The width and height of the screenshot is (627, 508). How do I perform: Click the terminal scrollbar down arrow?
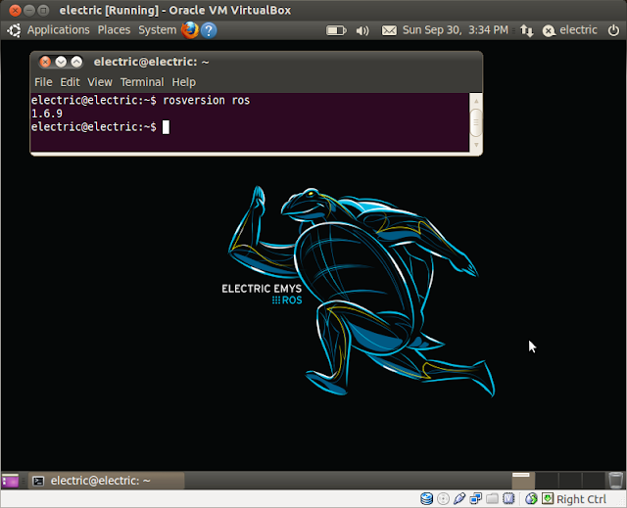coord(476,145)
